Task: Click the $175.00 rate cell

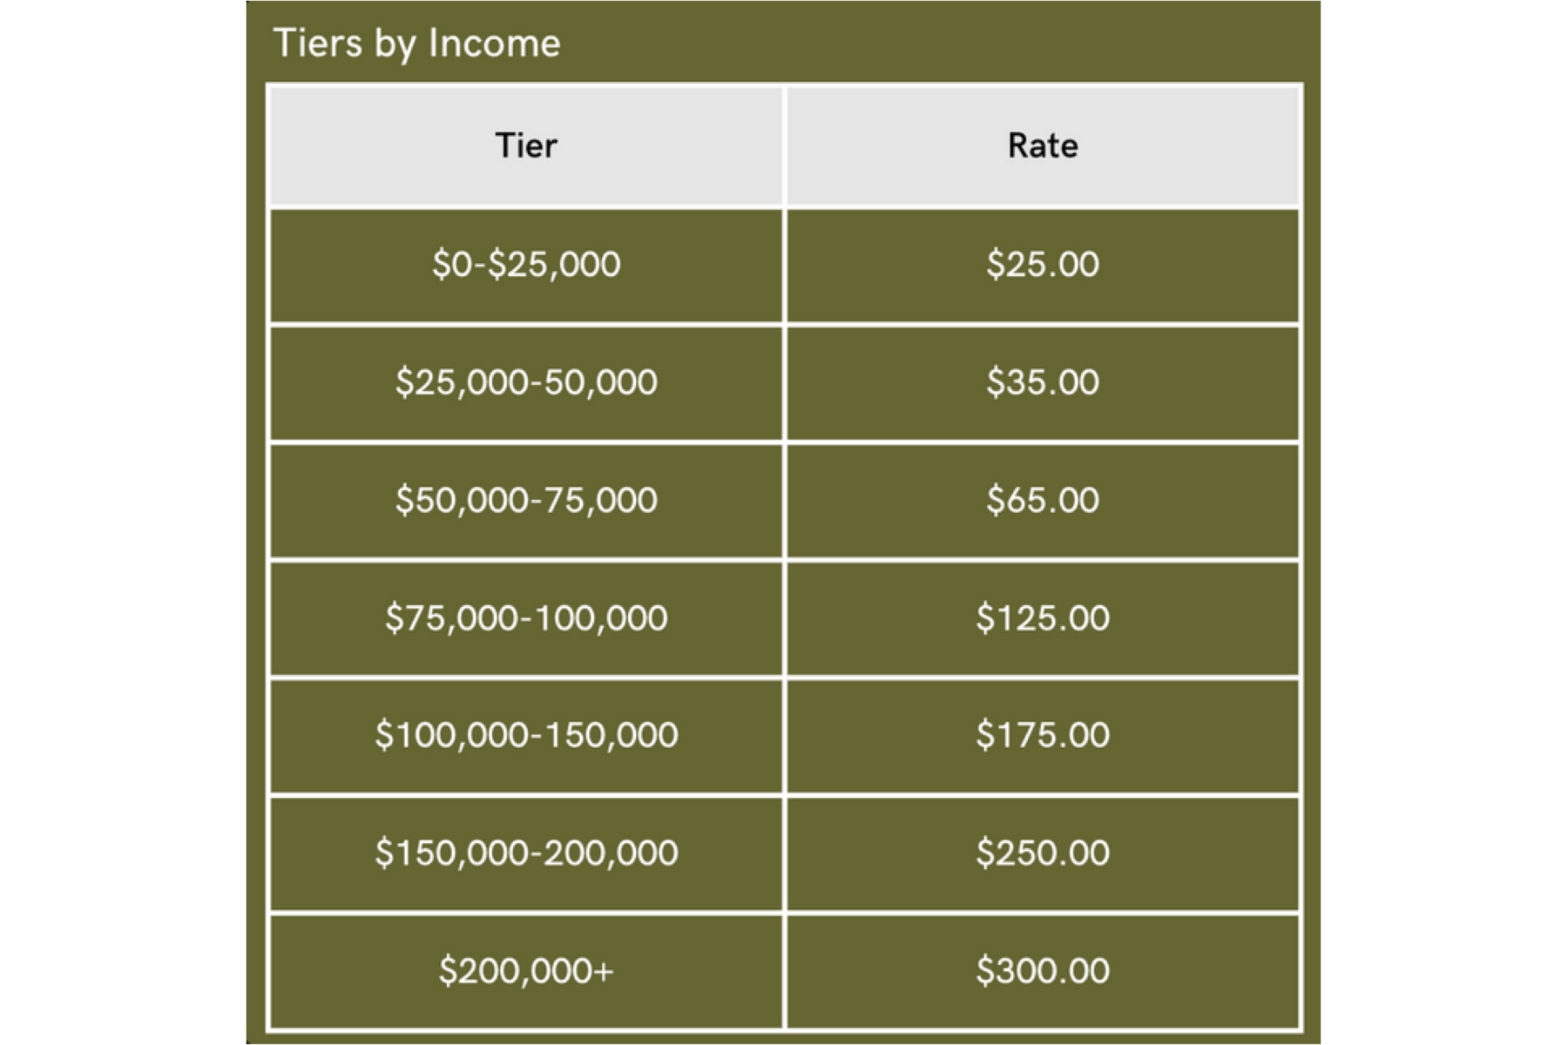Action: (x=1043, y=735)
